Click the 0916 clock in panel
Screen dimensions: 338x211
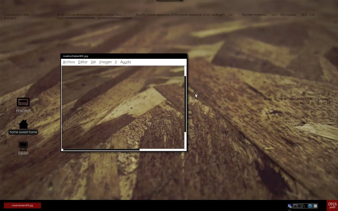click(332, 205)
